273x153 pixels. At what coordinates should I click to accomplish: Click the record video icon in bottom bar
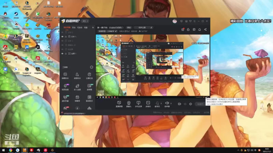179,104
